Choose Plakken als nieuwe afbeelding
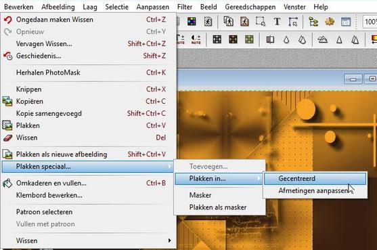377x250 pixels. pyautogui.click(x=89, y=154)
